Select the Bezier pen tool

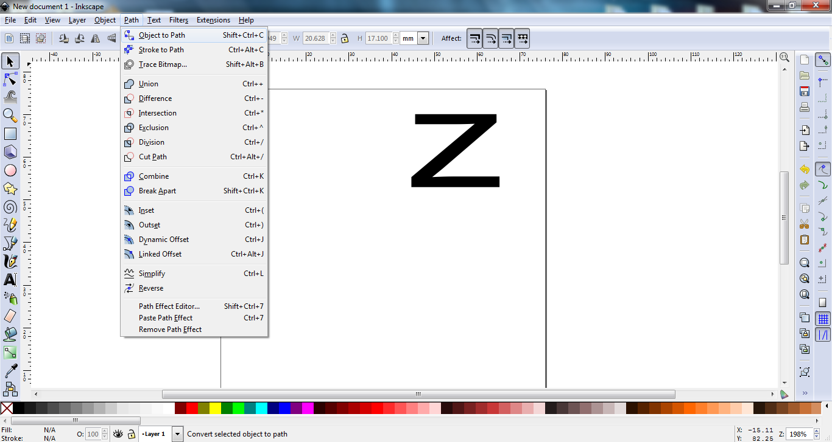point(10,243)
